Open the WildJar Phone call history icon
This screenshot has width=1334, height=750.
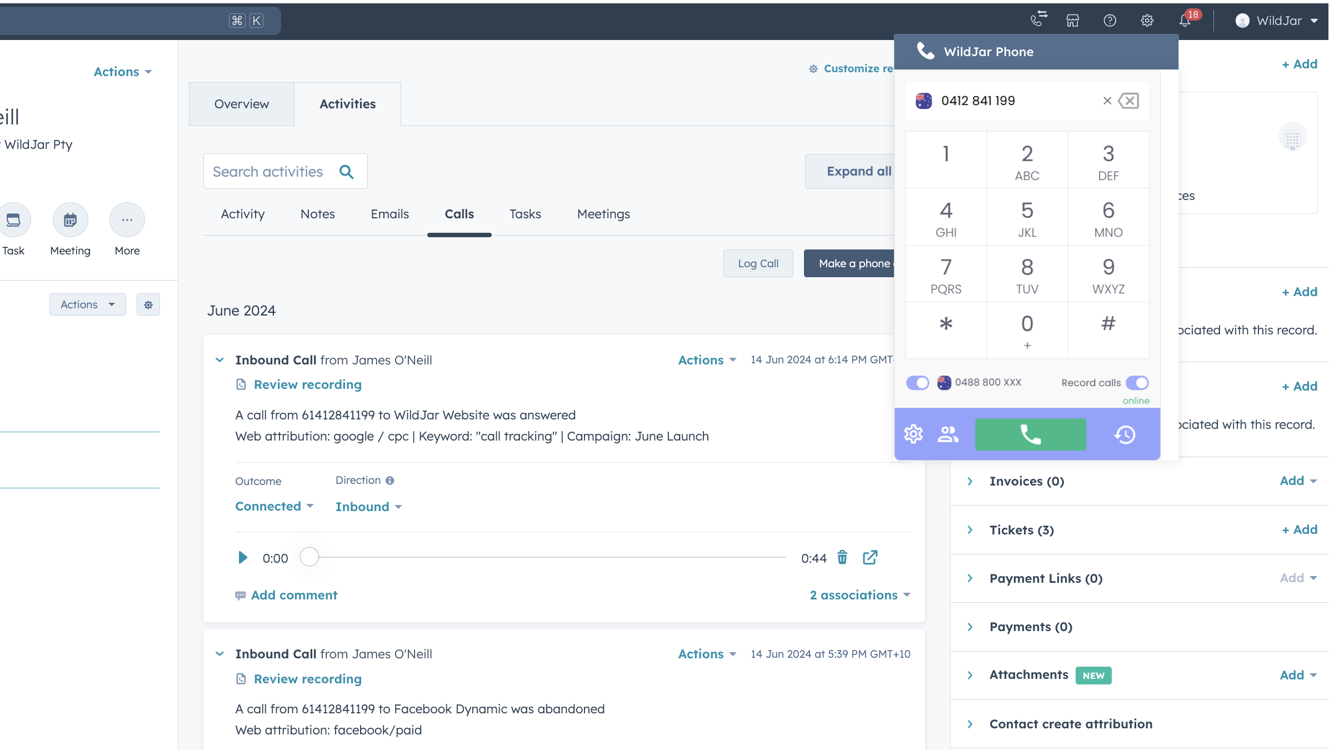(x=1125, y=434)
